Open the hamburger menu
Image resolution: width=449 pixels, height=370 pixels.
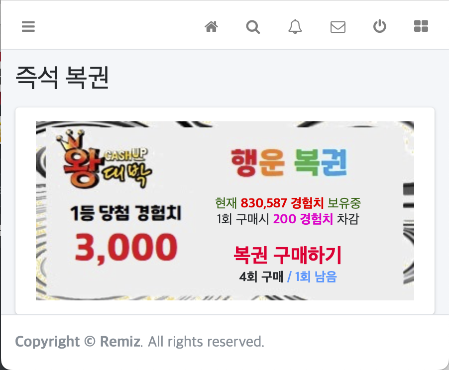click(28, 27)
